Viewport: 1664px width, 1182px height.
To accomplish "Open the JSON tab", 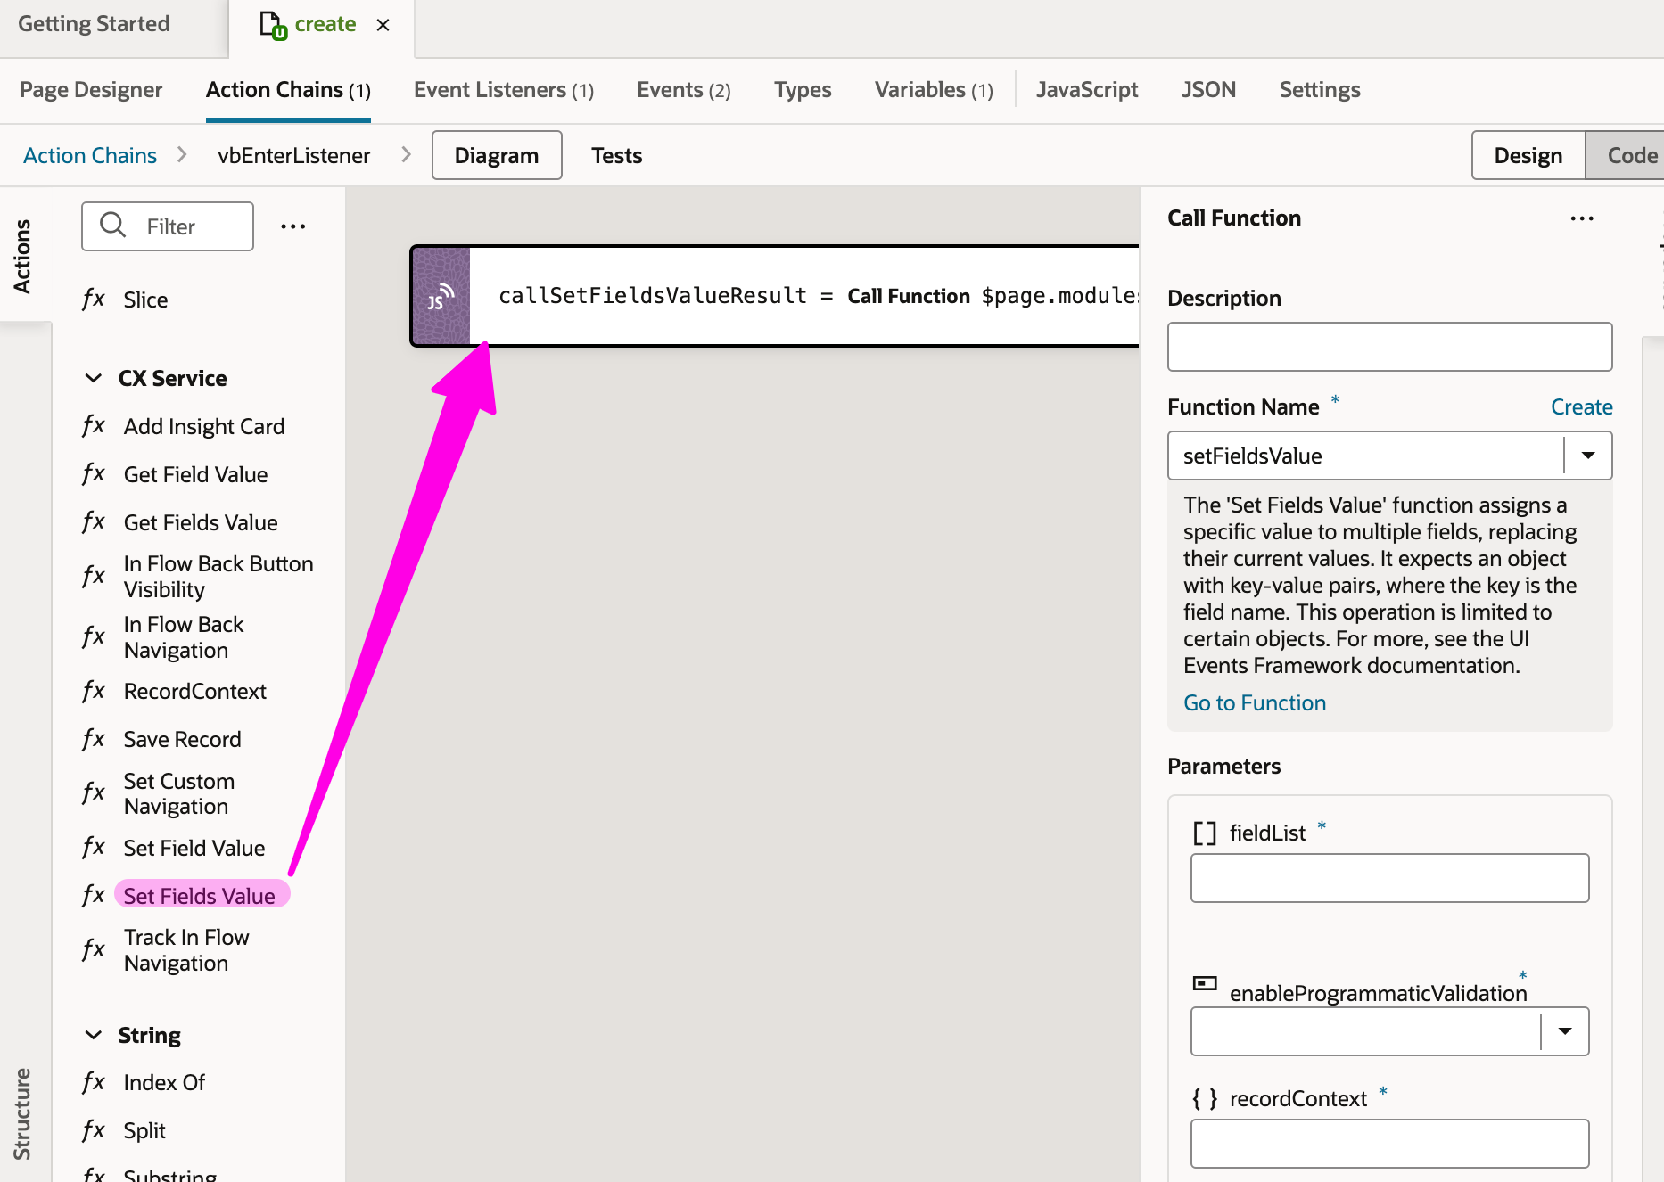I will tap(1208, 90).
